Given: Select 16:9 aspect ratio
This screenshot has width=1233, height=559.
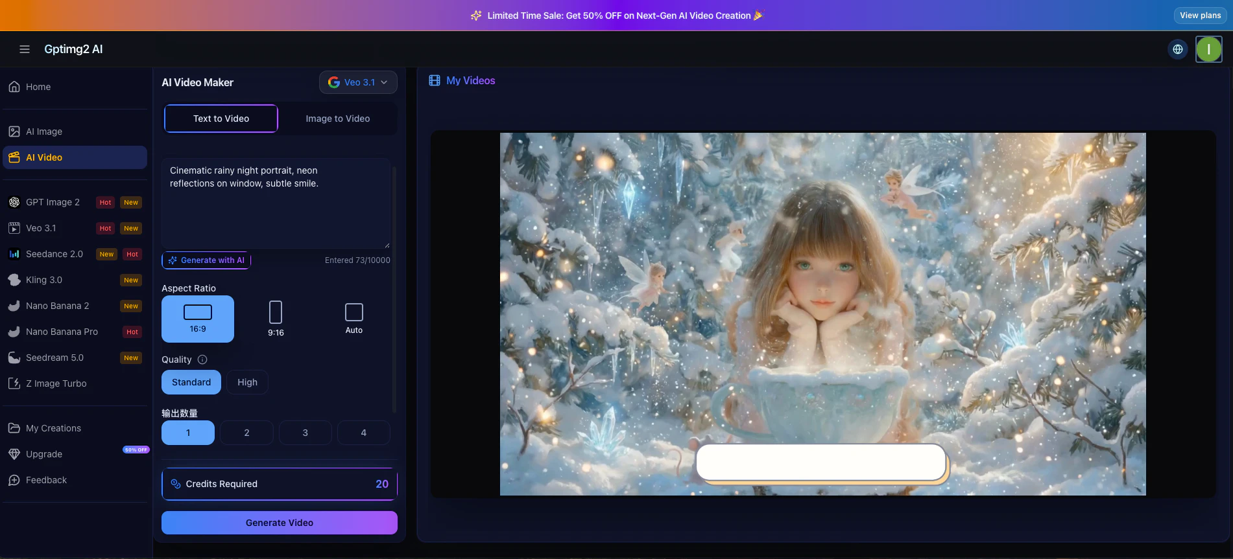Looking at the screenshot, I should (198, 319).
